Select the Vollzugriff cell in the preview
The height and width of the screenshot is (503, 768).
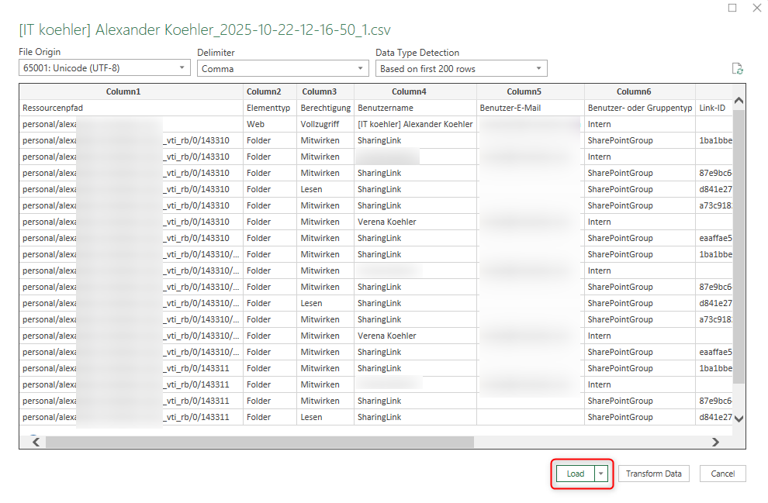pyautogui.click(x=322, y=124)
